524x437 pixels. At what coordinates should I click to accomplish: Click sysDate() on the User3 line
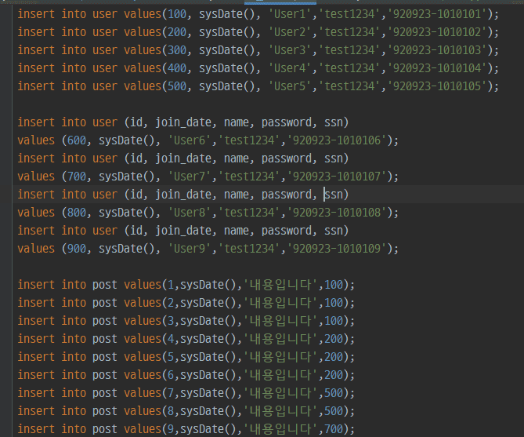coord(227,50)
